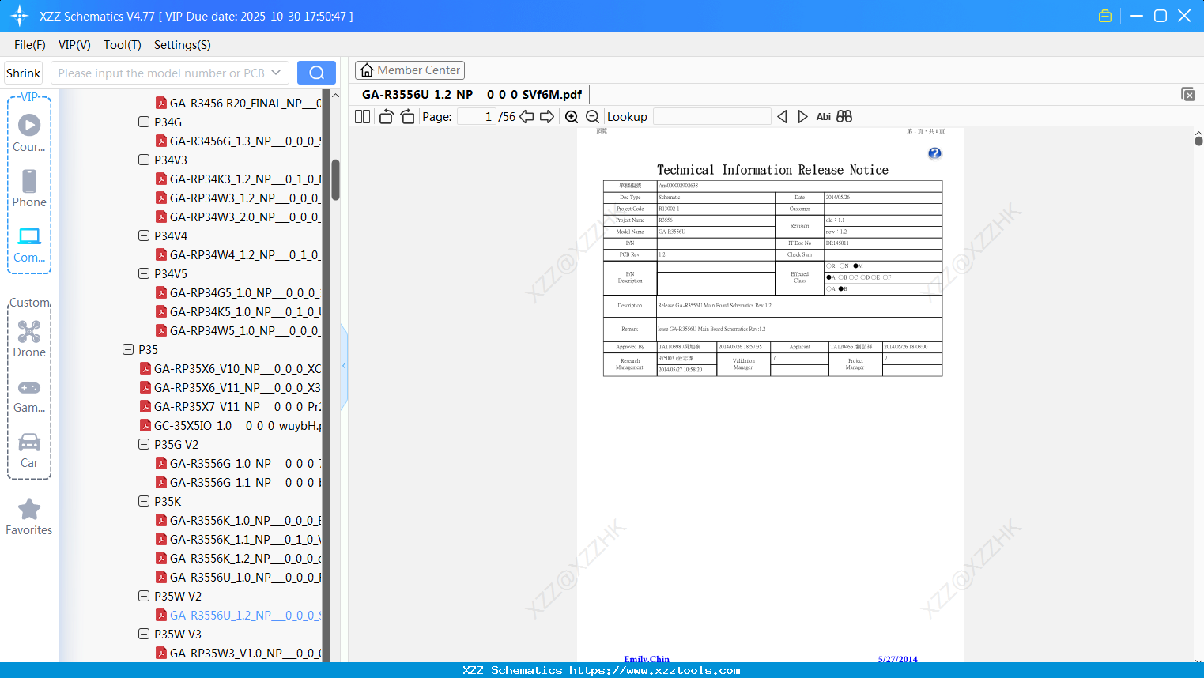Collapse the P35W V2 folder
Screen dimensions: 1204x678
[x=144, y=596]
